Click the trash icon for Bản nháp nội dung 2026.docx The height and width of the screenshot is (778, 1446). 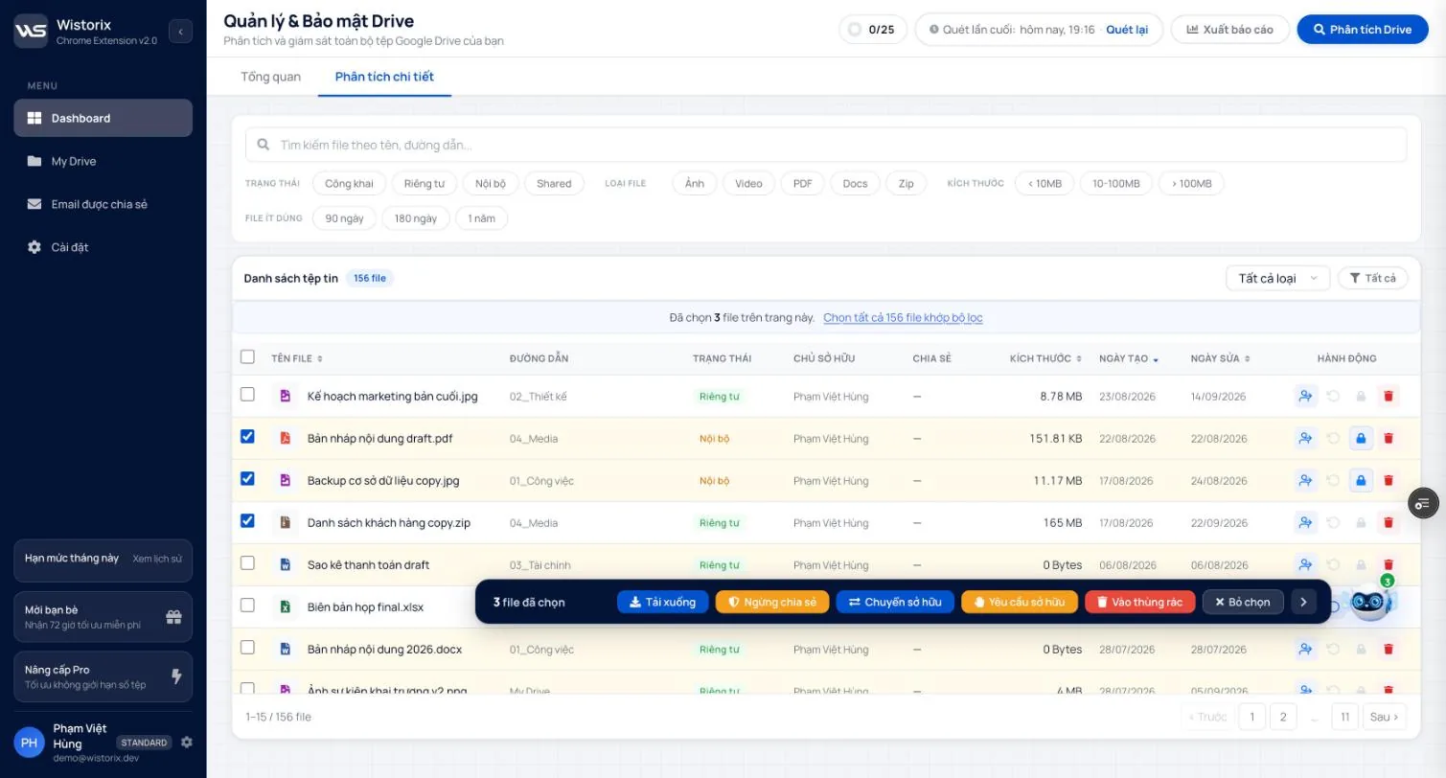(1388, 649)
